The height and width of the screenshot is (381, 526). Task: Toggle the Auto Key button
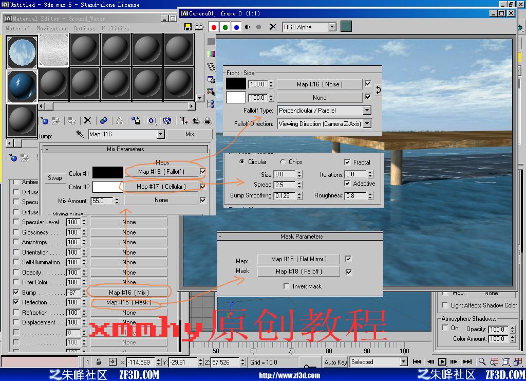point(335,362)
